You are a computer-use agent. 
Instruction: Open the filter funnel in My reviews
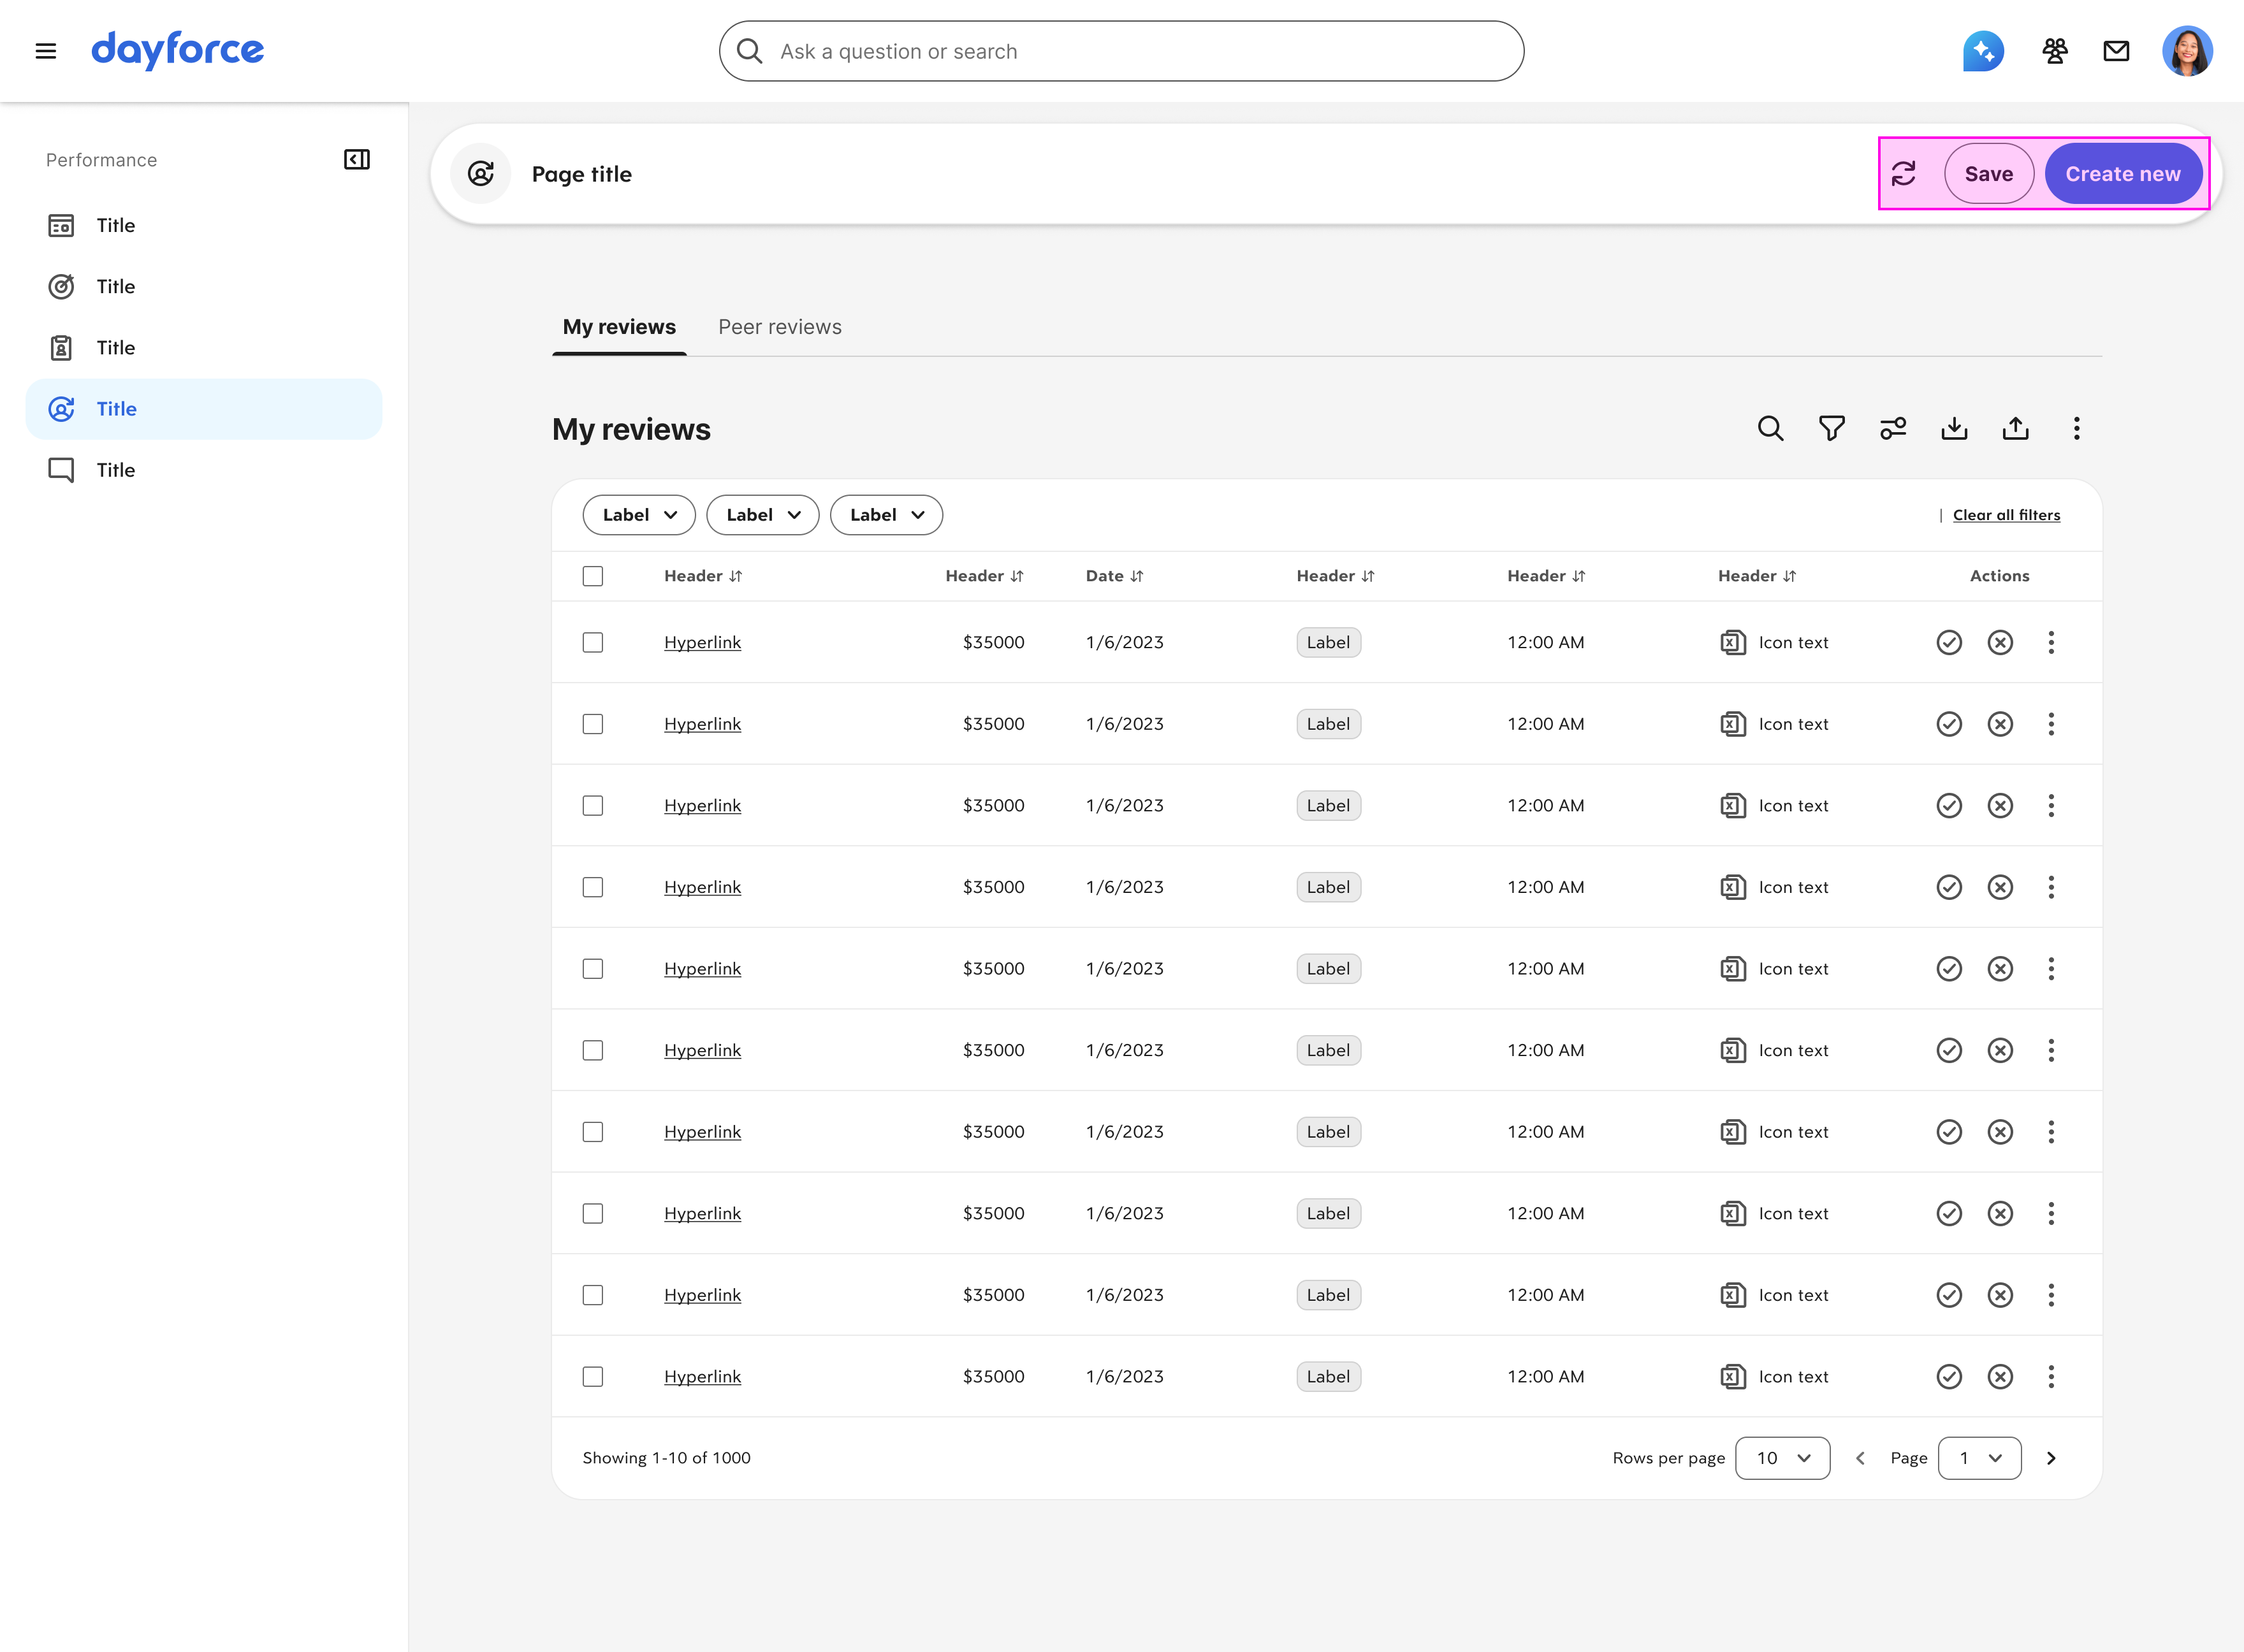tap(1831, 429)
